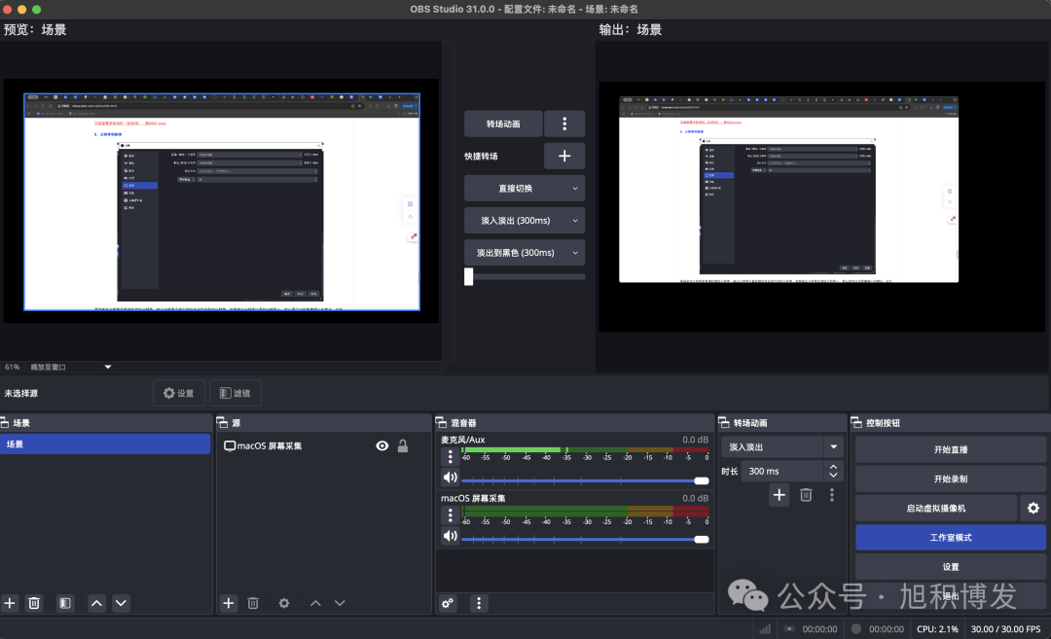
Task: Edit the 300 ms duration field
Action: pyautogui.click(x=782, y=472)
